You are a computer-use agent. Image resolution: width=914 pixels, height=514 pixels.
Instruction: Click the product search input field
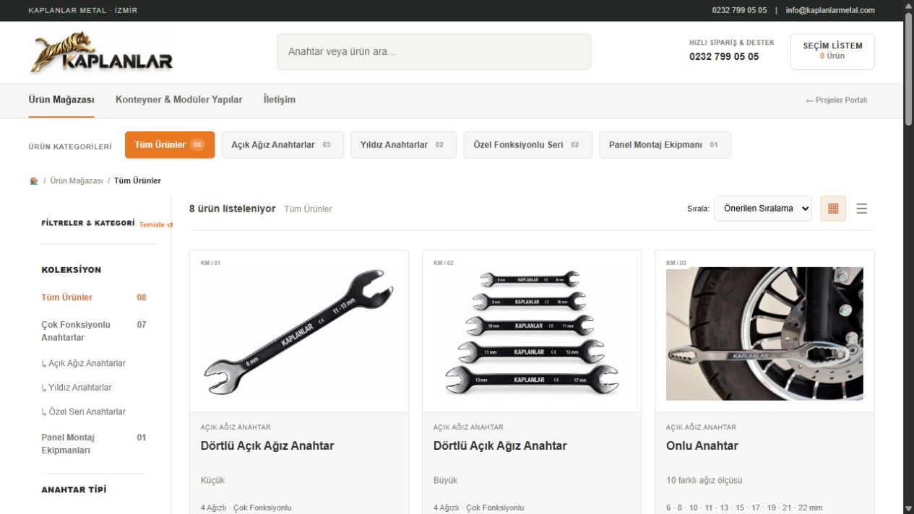[x=434, y=52]
